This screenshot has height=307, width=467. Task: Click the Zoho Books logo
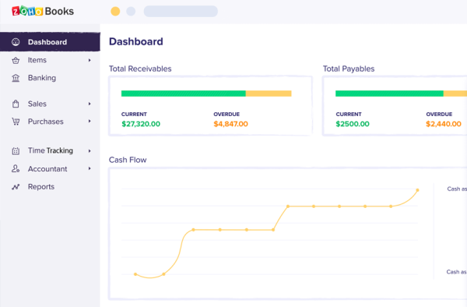(43, 11)
